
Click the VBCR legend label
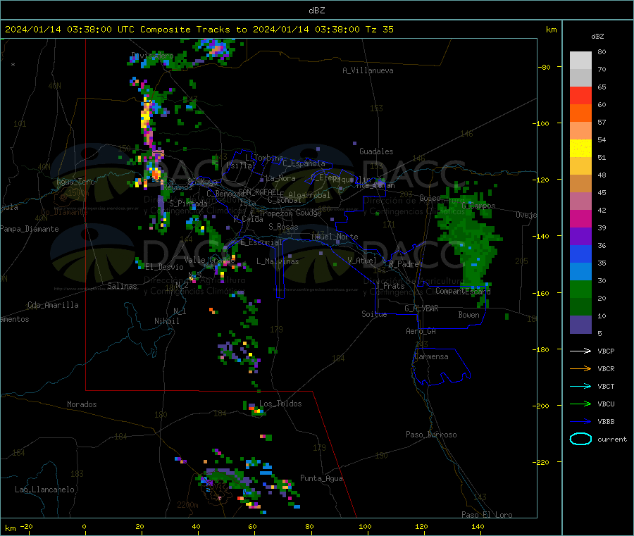click(606, 368)
